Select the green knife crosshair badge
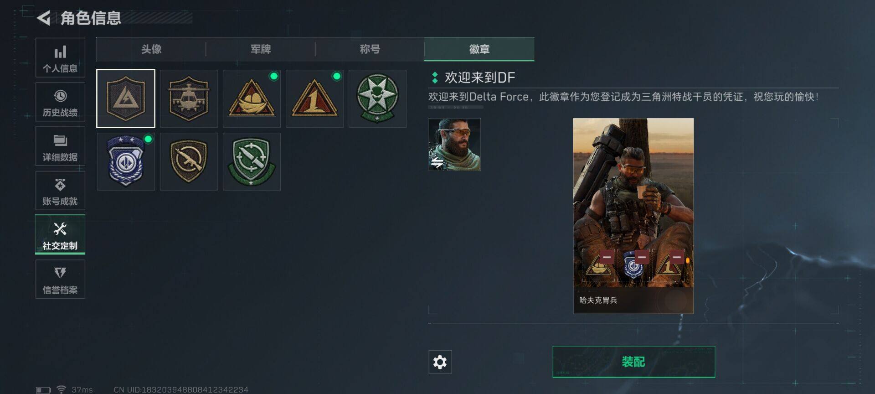 click(x=252, y=161)
